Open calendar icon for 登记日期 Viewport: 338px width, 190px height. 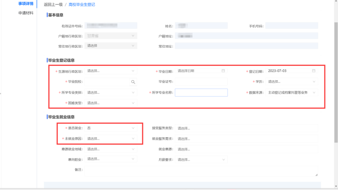coord(313,71)
